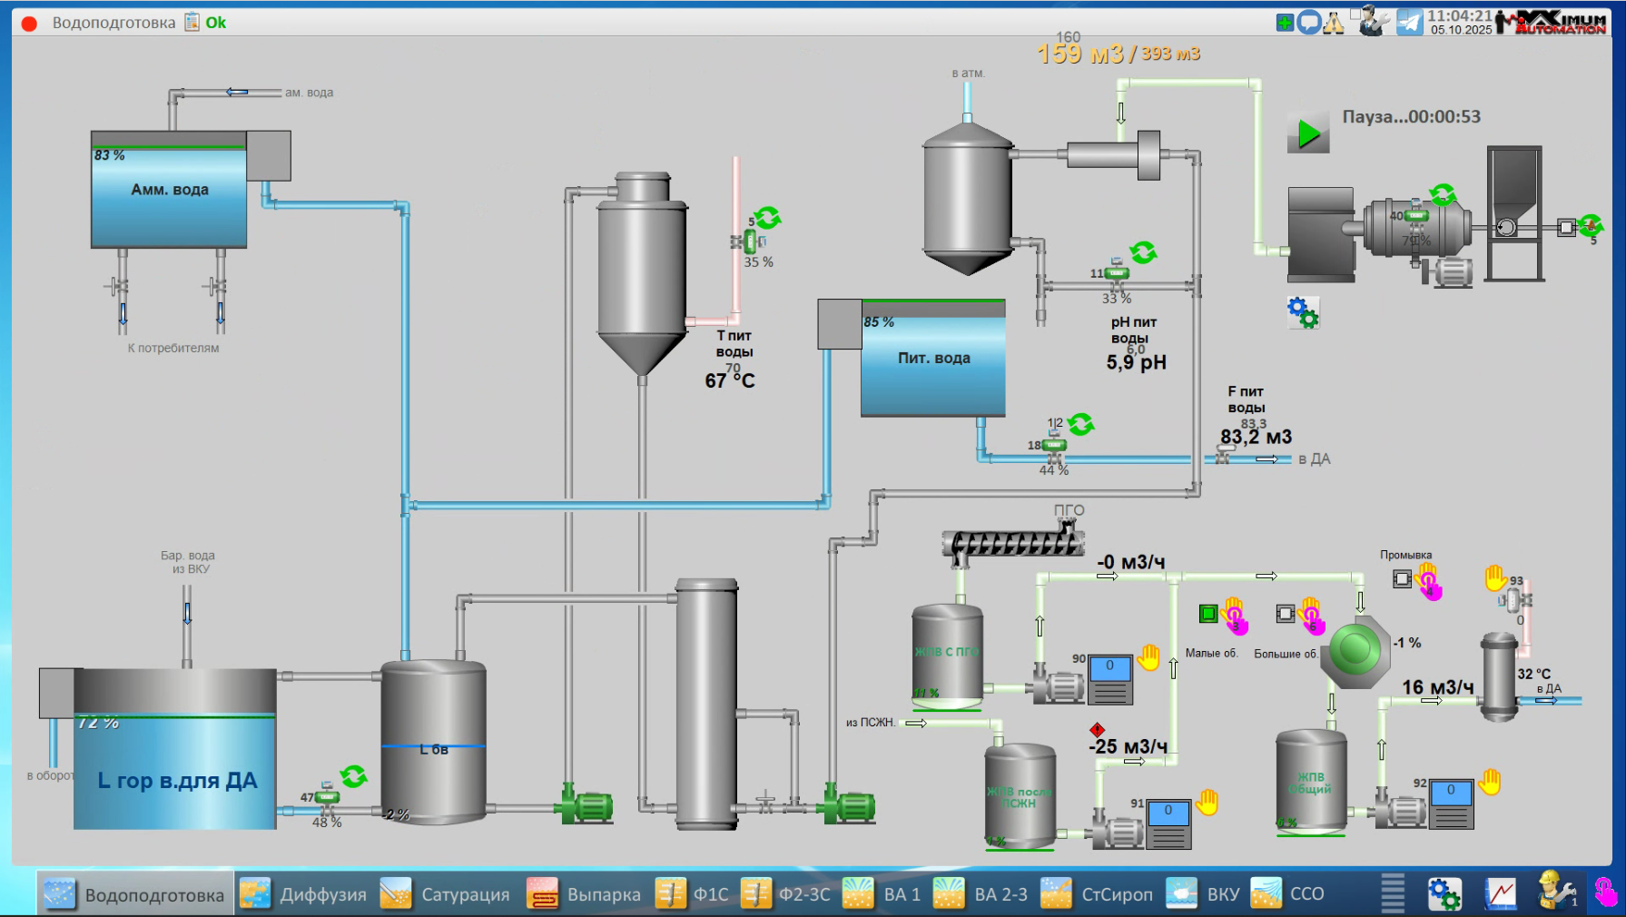
Task: Toggle the green Малые об. indicator
Action: 1207,615
